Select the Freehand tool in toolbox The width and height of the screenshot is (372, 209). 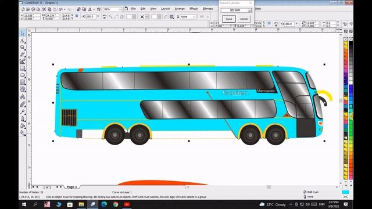[23, 55]
